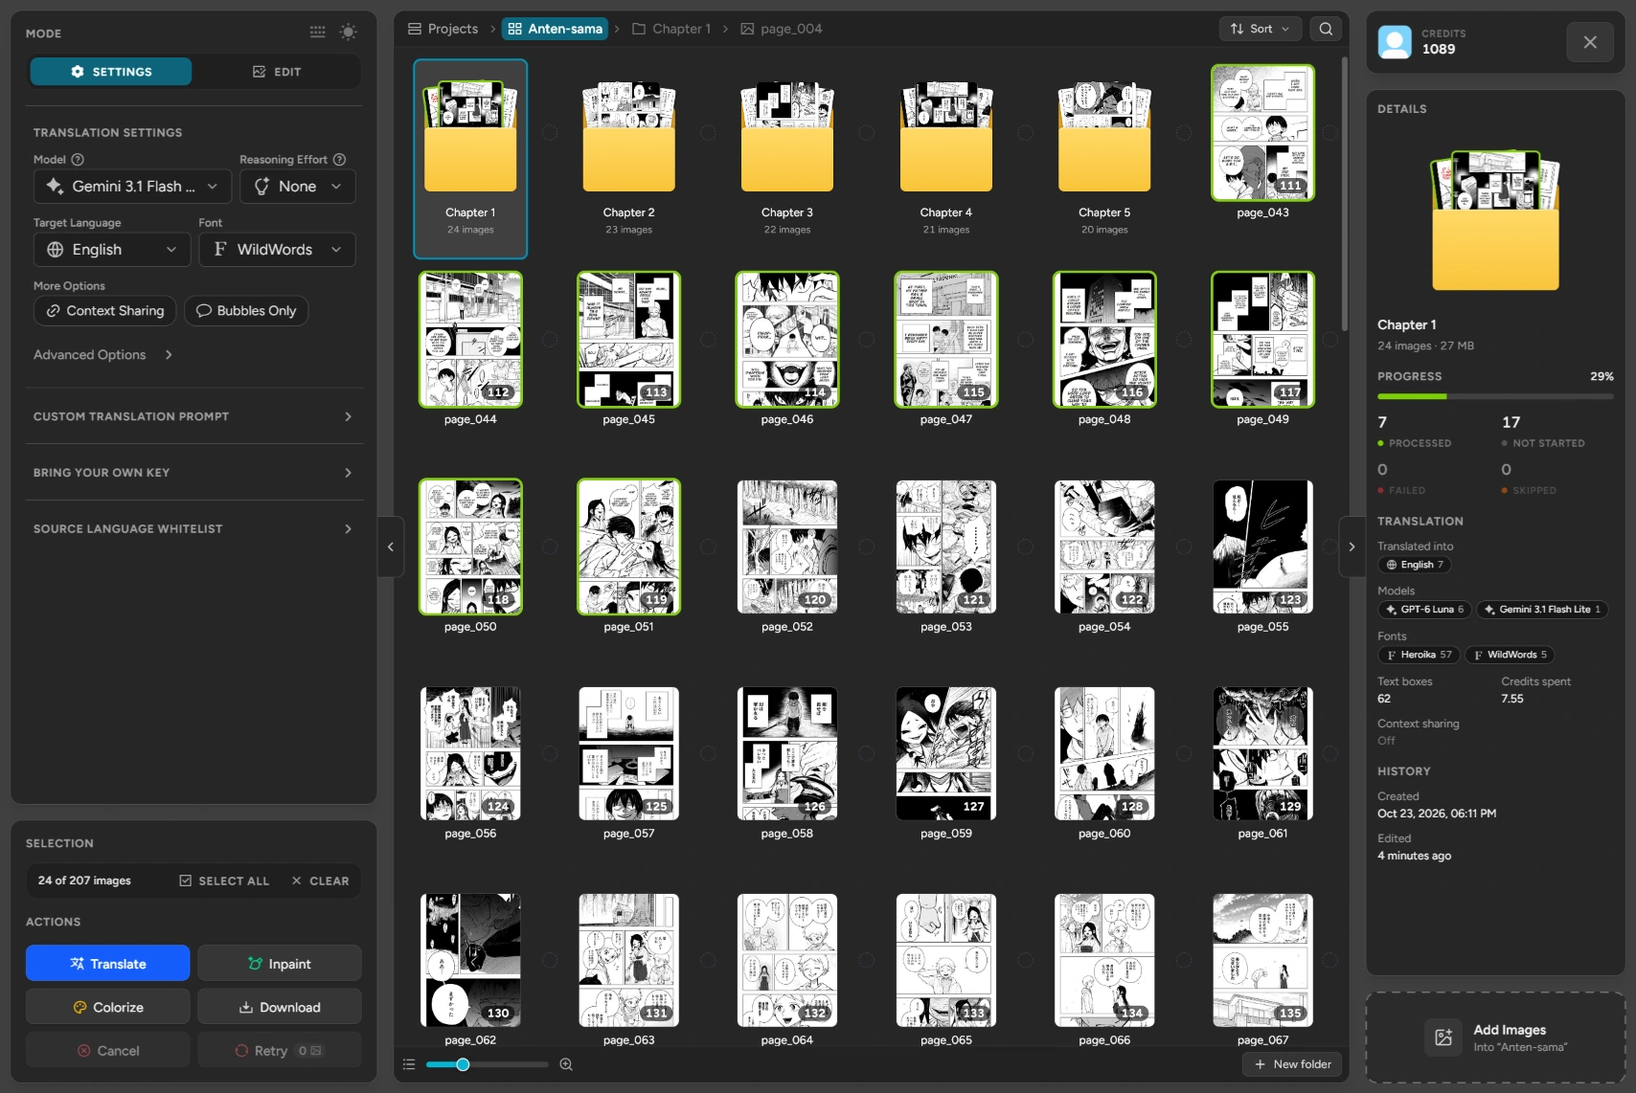This screenshot has height=1093, width=1636.
Task: Expand the Bring Your Own Key section
Action: 193,473
